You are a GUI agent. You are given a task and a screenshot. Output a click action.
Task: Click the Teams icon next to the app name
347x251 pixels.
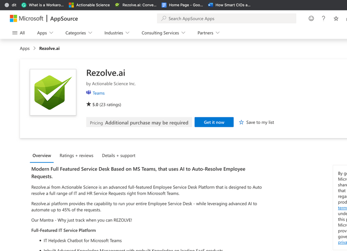coord(89,93)
